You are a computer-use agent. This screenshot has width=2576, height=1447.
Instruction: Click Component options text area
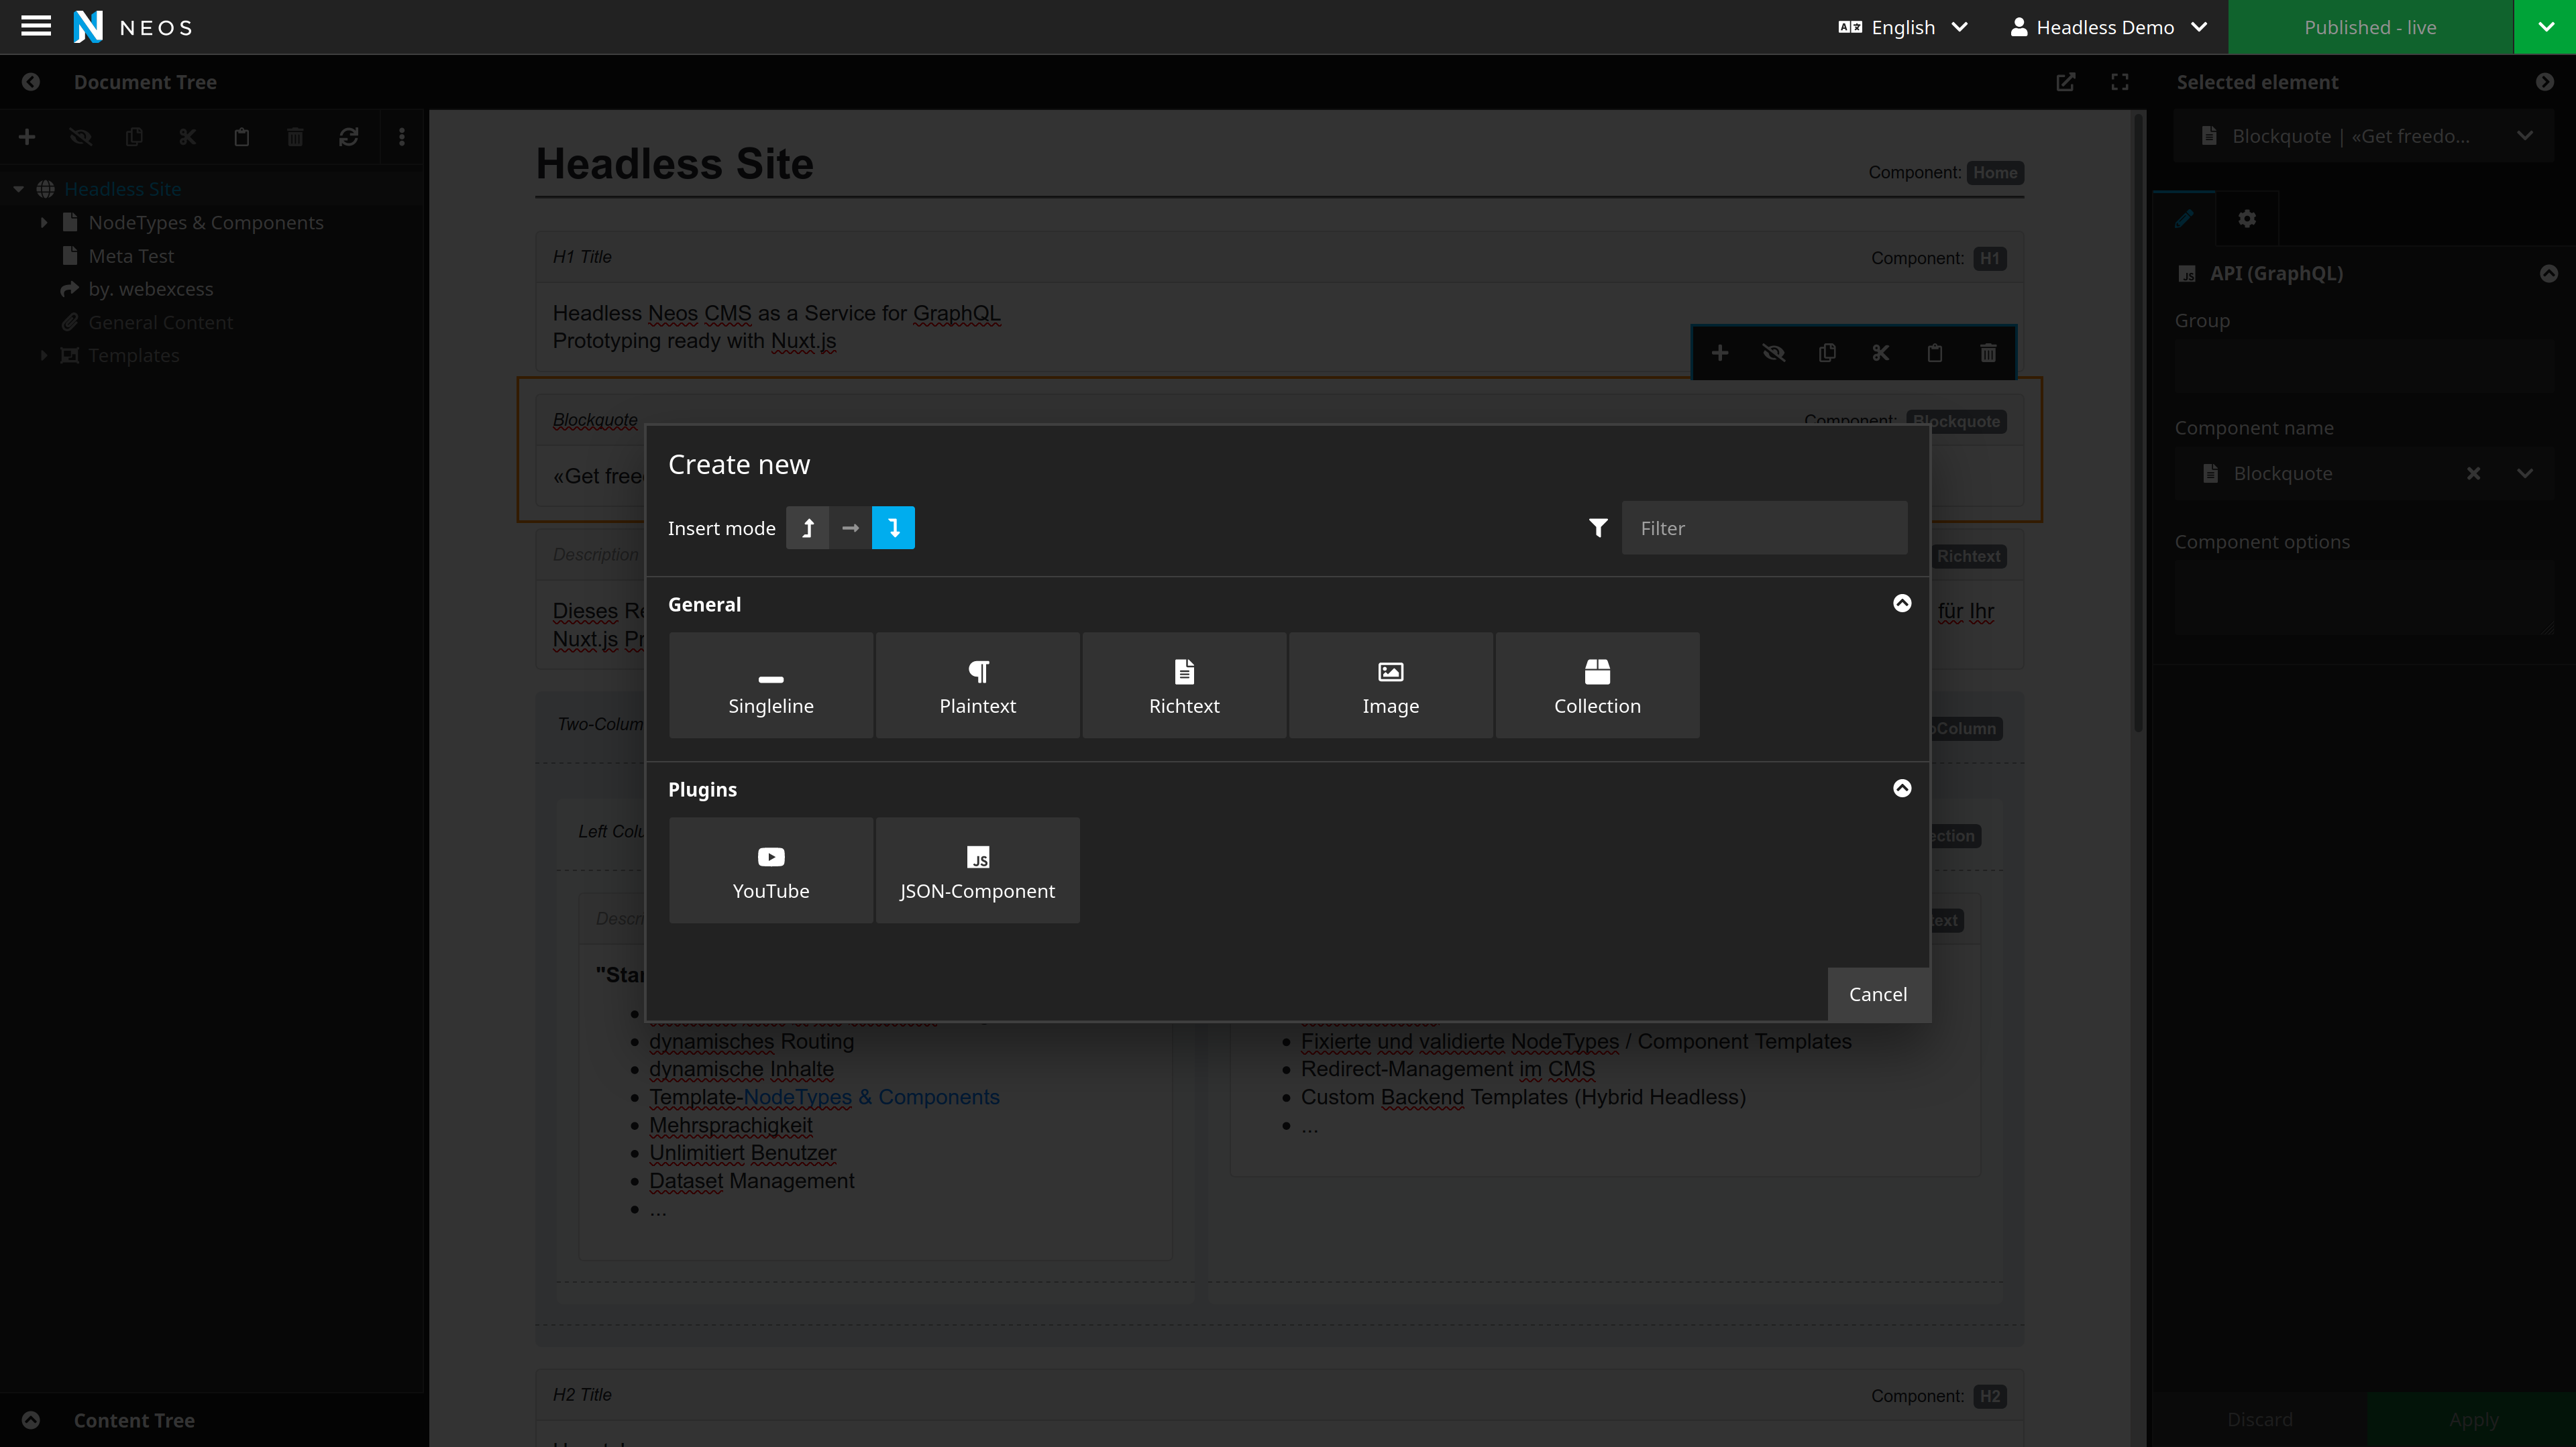tap(2364, 597)
